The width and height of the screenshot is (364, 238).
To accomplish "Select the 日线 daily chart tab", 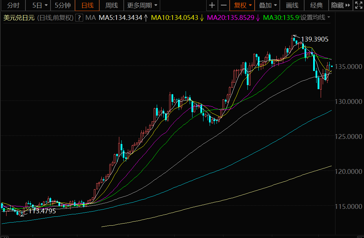I will tap(87, 5).
